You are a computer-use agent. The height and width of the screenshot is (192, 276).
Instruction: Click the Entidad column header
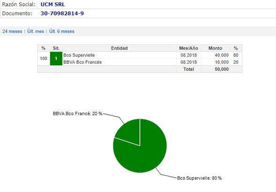coord(119,48)
